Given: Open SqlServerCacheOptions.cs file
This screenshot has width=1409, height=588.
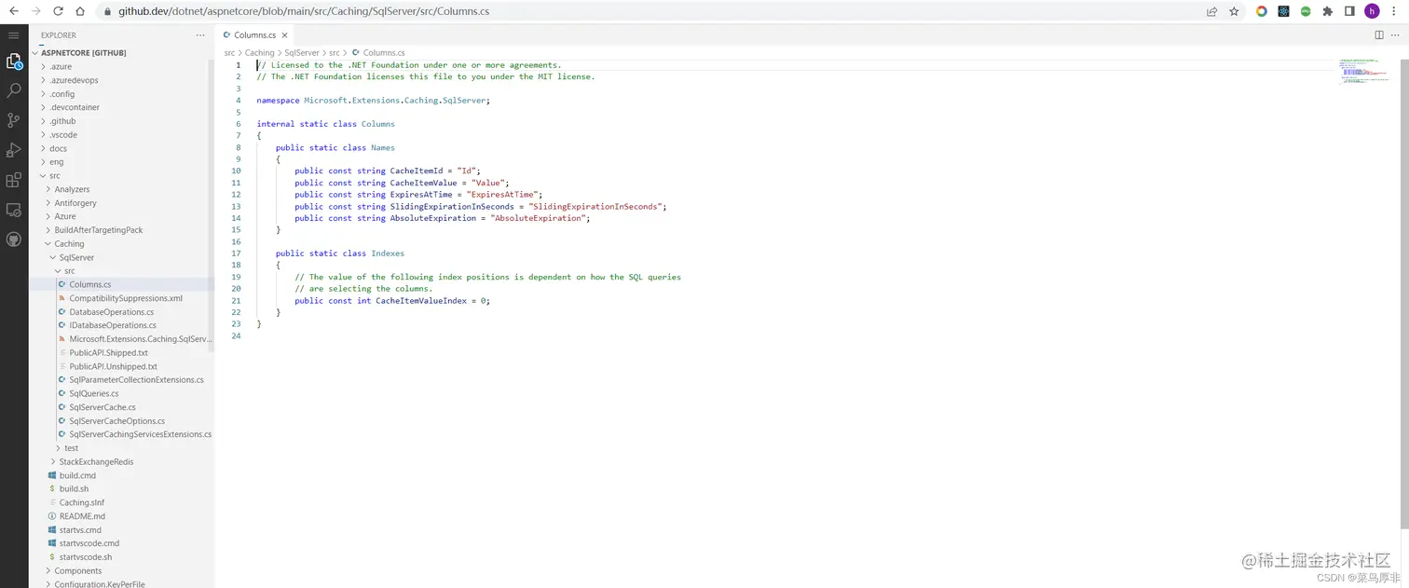Looking at the screenshot, I should 122,421.
